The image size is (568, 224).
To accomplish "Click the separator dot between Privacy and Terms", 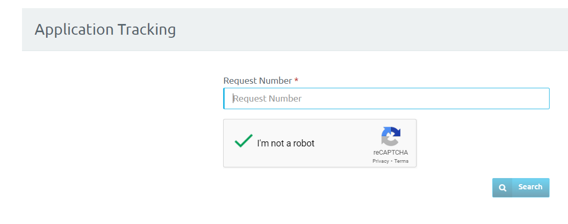I will coord(391,161).
